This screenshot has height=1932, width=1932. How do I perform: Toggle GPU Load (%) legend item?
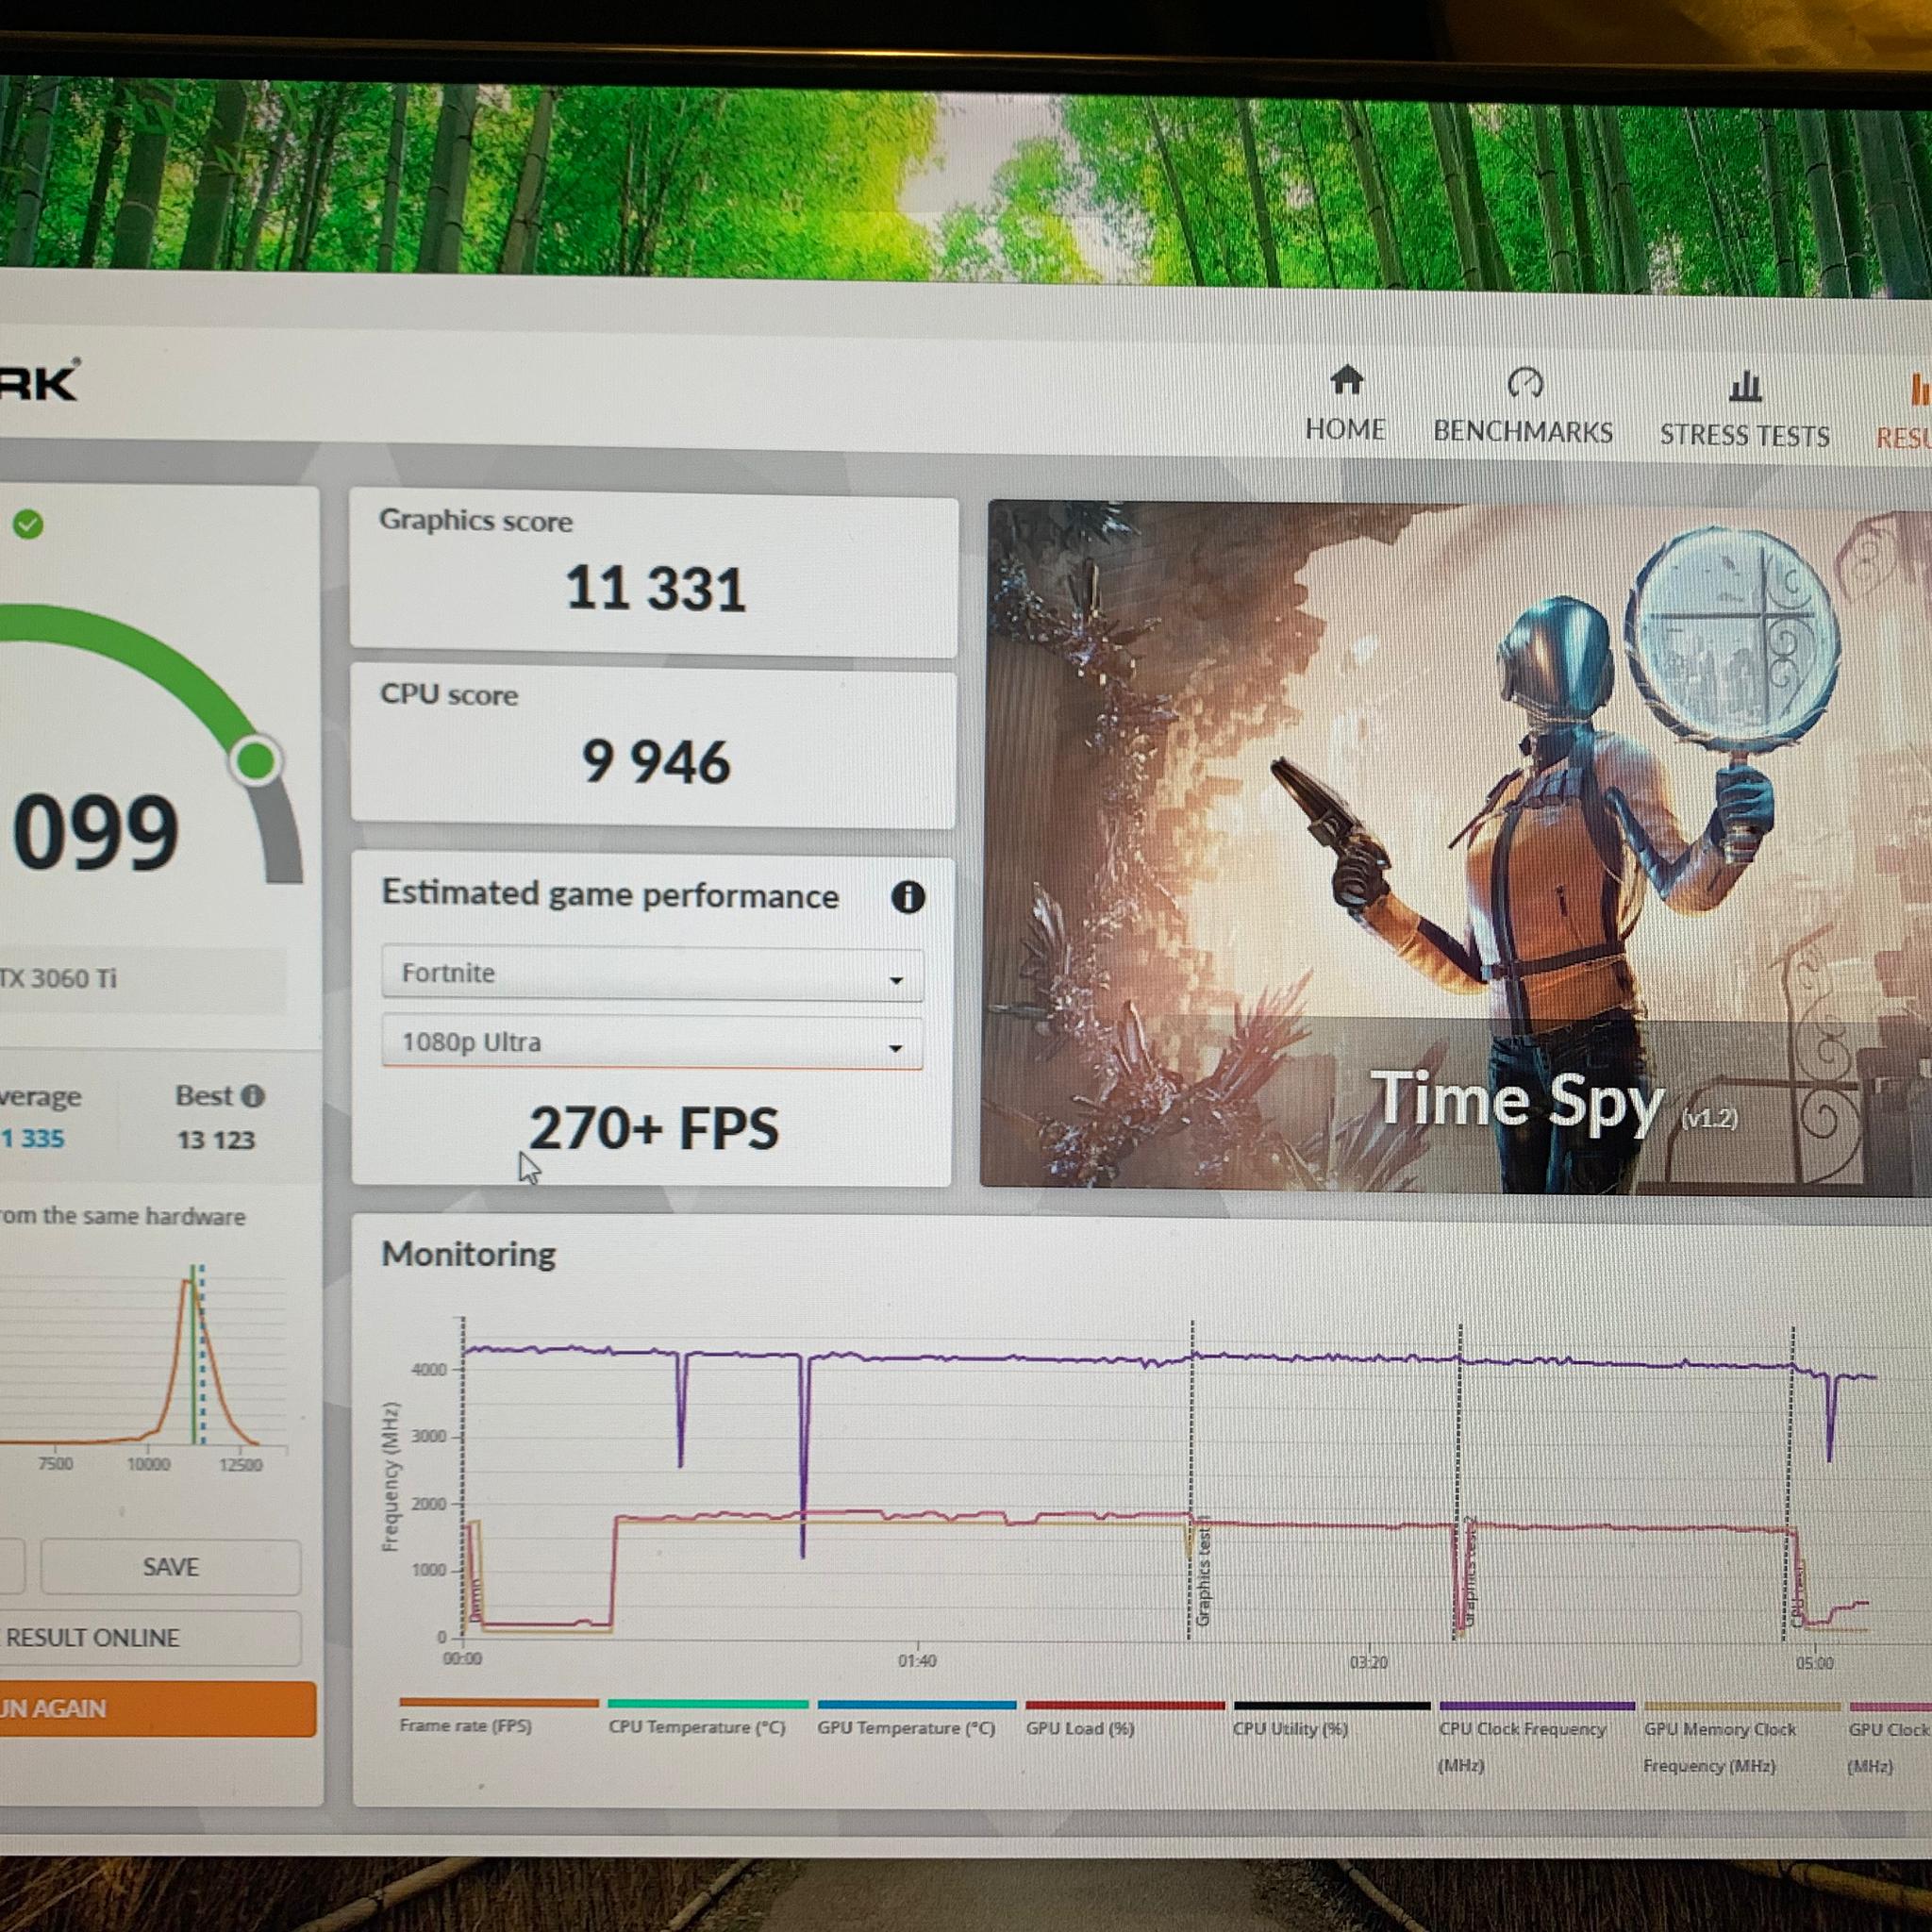(1124, 1718)
